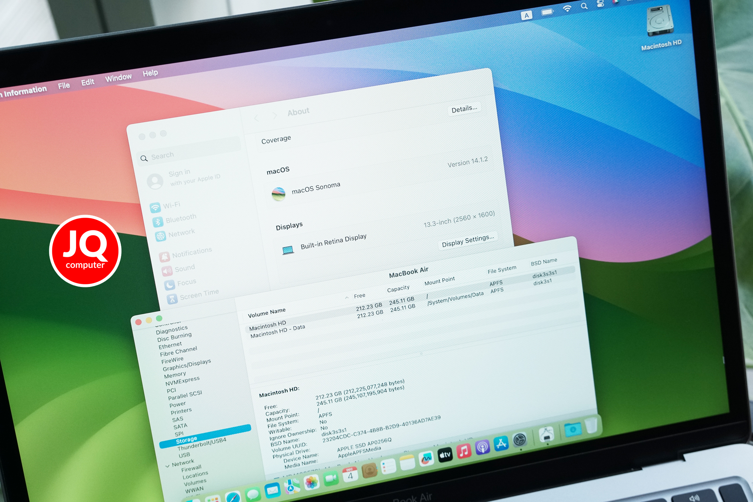Click the battery icon in menu bar
The height and width of the screenshot is (502, 753).
coord(547,12)
